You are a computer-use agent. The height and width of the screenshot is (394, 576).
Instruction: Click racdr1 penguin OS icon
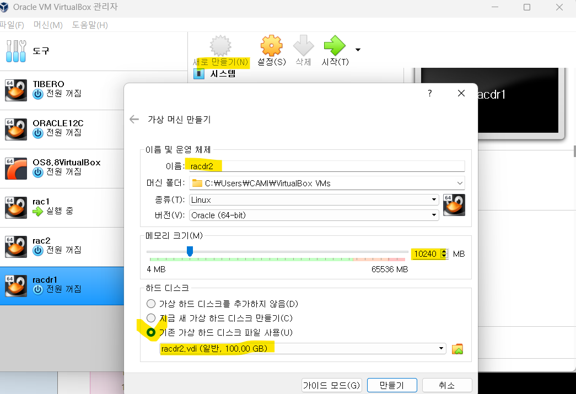(16, 286)
